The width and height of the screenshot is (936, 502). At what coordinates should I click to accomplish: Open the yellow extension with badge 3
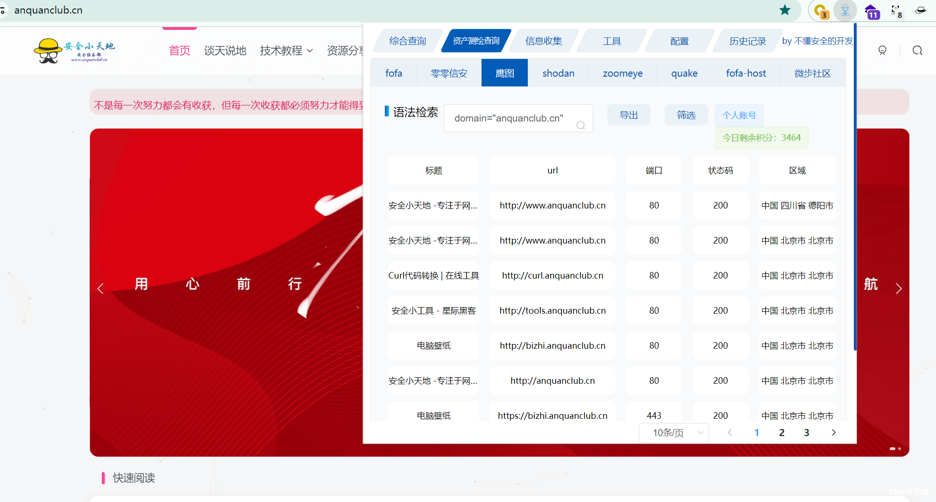click(821, 10)
